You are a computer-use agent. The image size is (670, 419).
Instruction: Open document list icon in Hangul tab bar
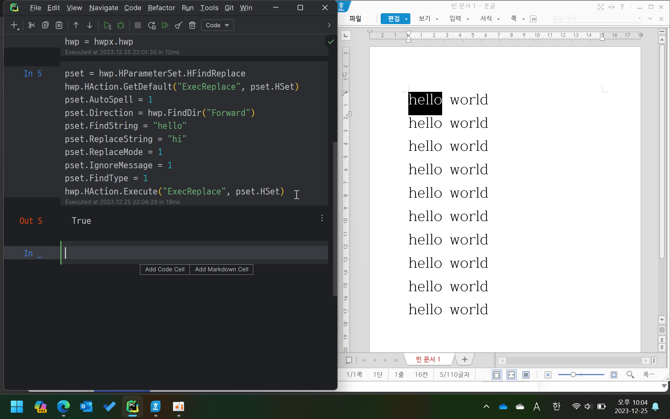pyautogui.click(x=349, y=360)
